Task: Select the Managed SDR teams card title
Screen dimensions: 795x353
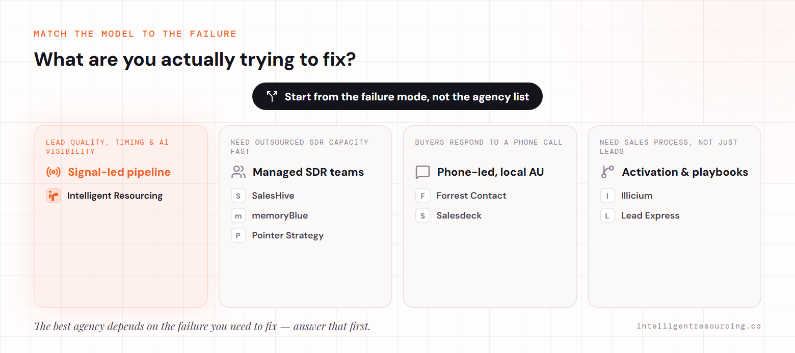Action: (308, 172)
